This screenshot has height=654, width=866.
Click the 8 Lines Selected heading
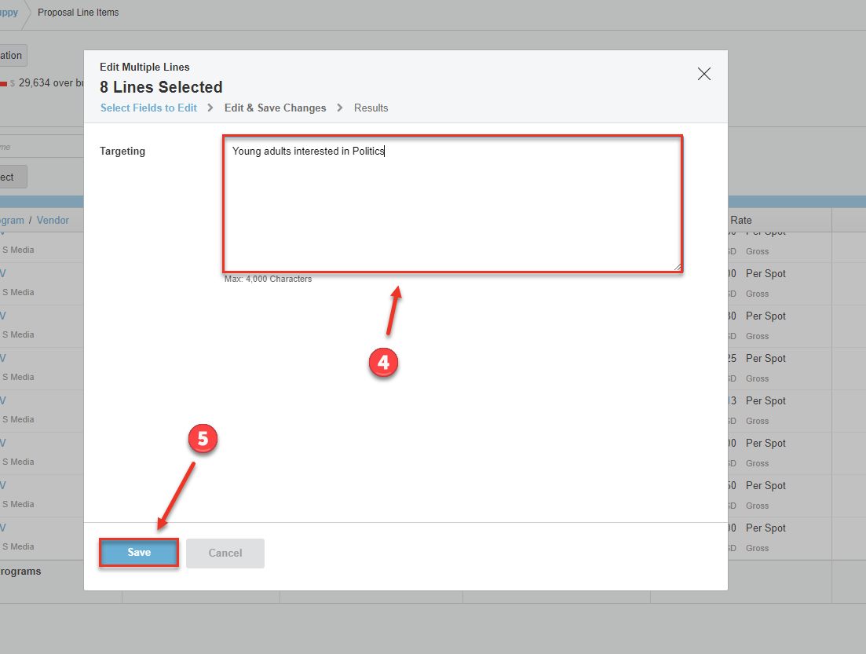click(x=161, y=87)
